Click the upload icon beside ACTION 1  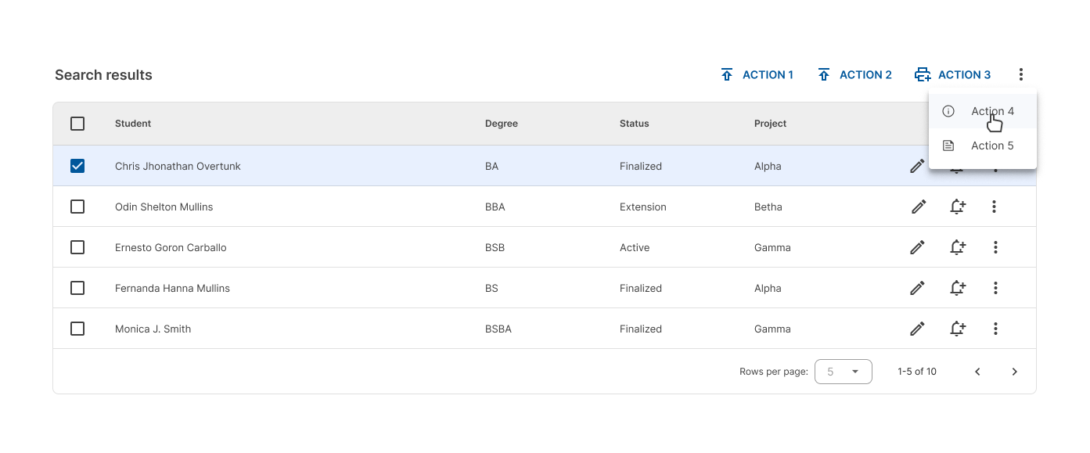click(x=727, y=74)
